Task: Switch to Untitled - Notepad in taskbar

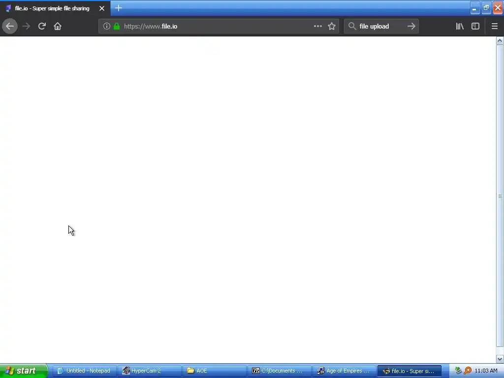Action: tap(84, 371)
